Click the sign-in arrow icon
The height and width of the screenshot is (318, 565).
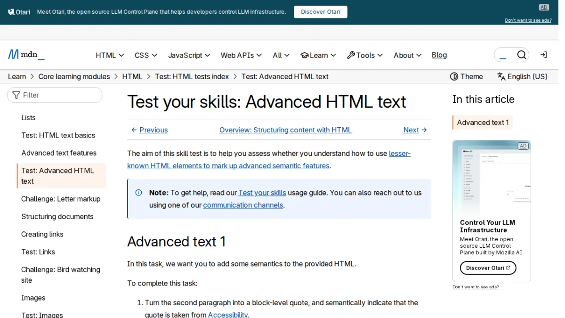point(544,55)
